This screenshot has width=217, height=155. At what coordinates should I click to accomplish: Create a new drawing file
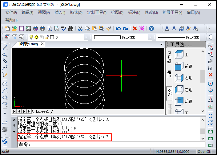(x=7, y=28)
